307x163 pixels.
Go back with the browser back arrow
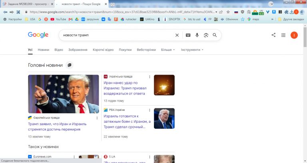click(5, 12)
